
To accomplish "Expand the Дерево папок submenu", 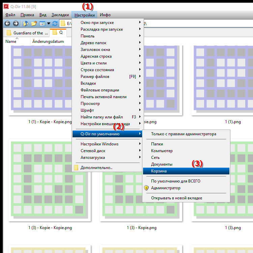I will point(107,43).
